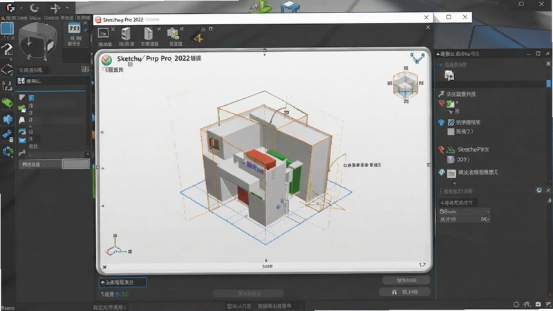Open the building document toolbar icon

148,34
